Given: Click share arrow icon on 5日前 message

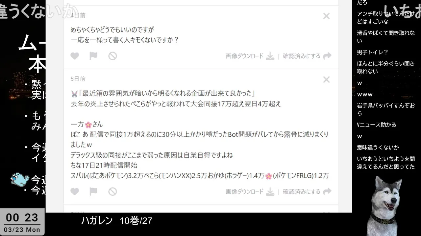Looking at the screenshot, I should coord(327,191).
